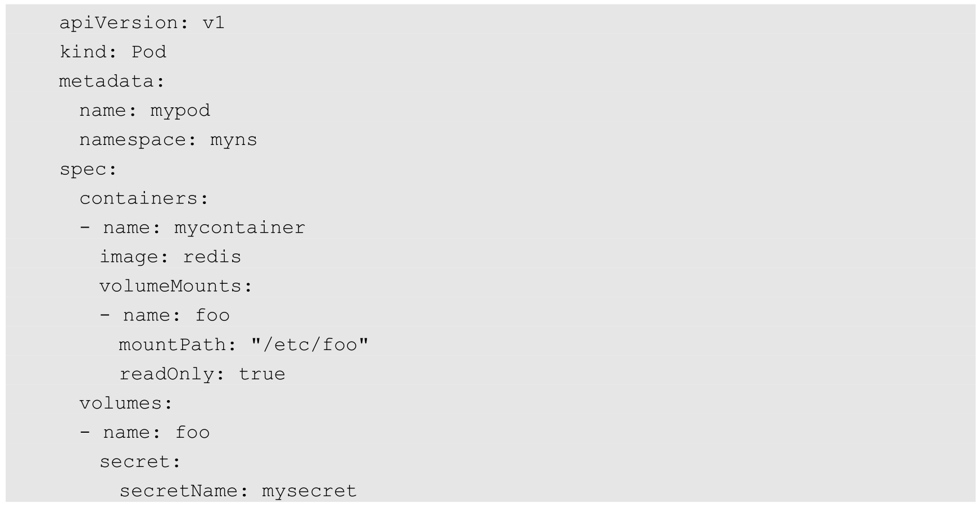The height and width of the screenshot is (508, 979).
Task: Click the apiVersion: v1 line
Action: tap(142, 23)
